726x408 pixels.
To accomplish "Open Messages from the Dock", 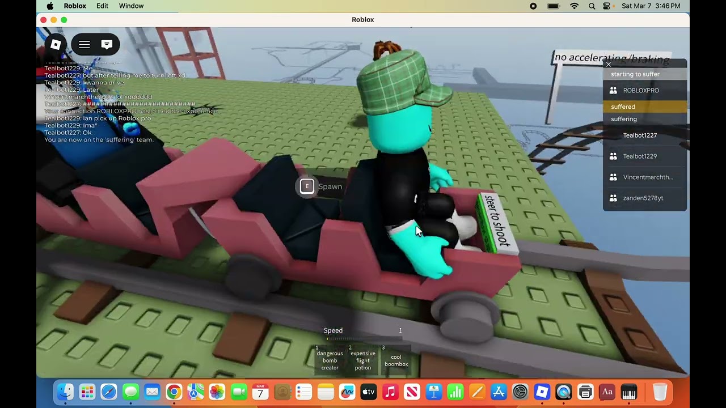I will pos(130,392).
